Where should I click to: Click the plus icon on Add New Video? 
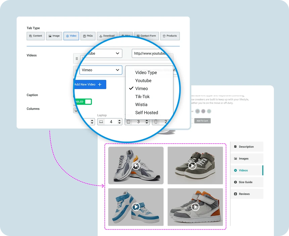(100, 85)
